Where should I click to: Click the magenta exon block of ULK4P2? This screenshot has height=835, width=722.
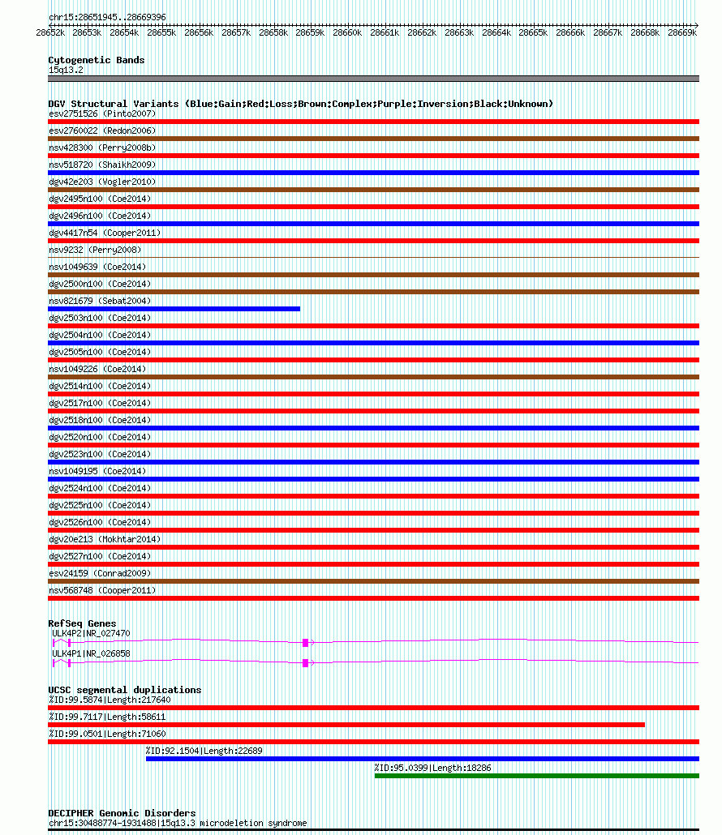tap(305, 643)
